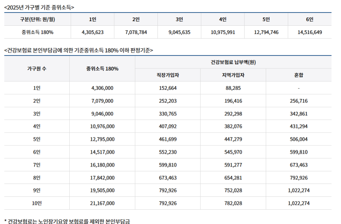This screenshot has height=224, width=341.
Task: Click the 88,285 지역가입자 value
Action: click(x=233, y=88)
